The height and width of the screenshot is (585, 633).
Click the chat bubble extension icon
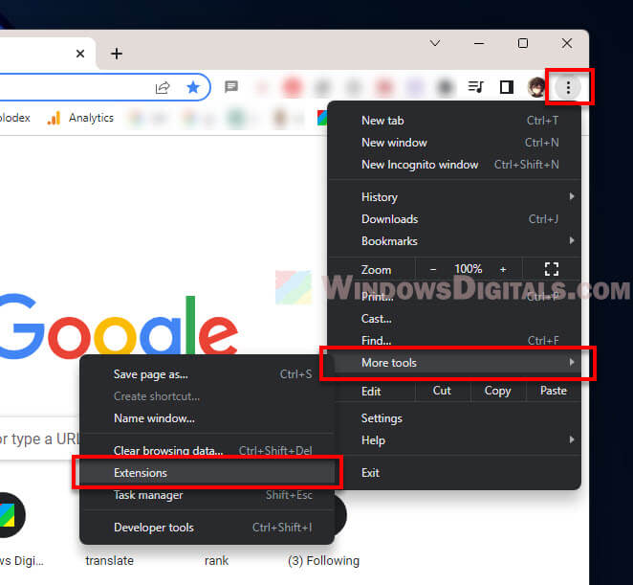point(231,86)
